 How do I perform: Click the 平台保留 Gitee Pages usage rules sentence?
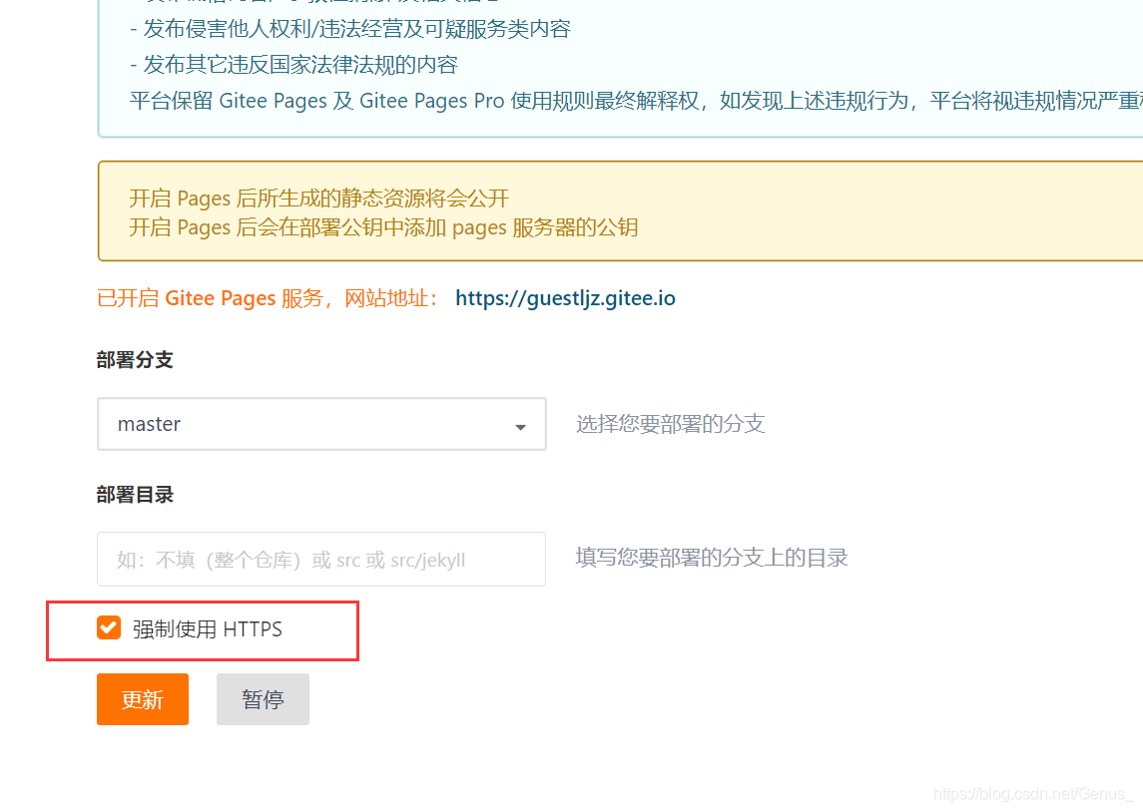(x=636, y=101)
